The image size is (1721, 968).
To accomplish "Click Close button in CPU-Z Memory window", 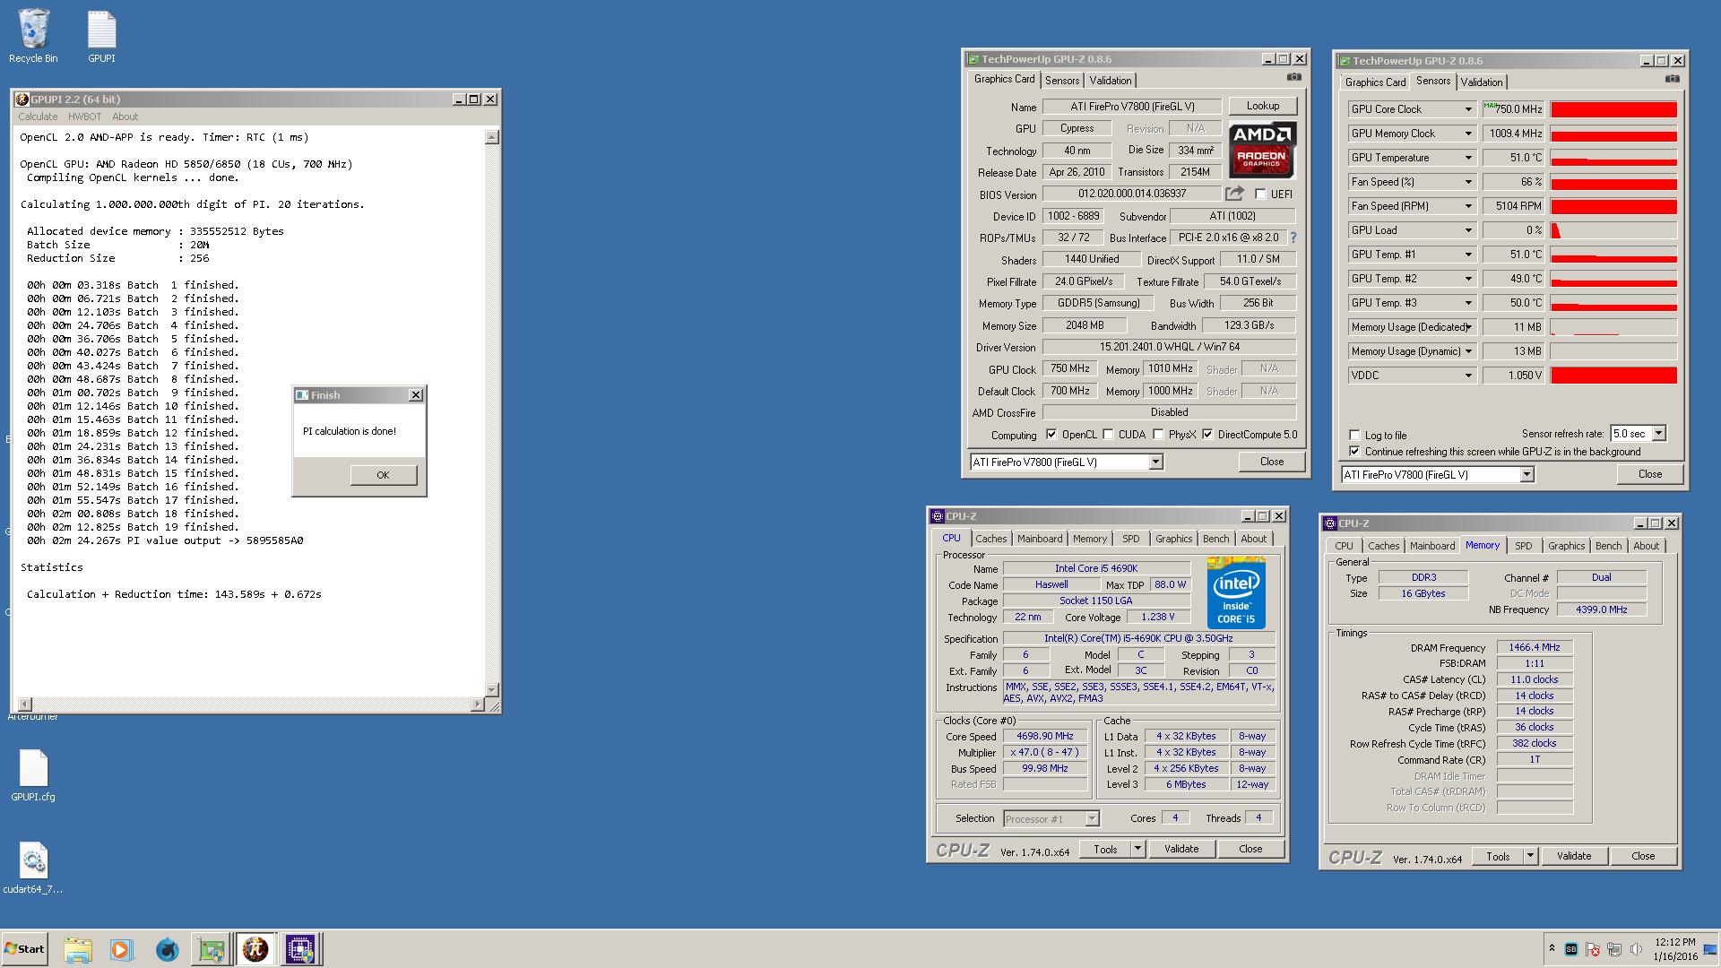I will tap(1642, 856).
